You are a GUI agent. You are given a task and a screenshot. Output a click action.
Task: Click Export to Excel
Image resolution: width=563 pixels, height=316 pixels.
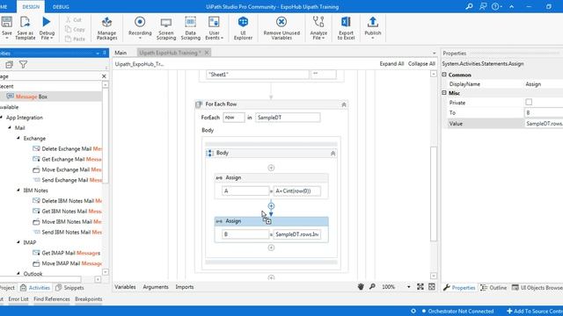coord(346,27)
